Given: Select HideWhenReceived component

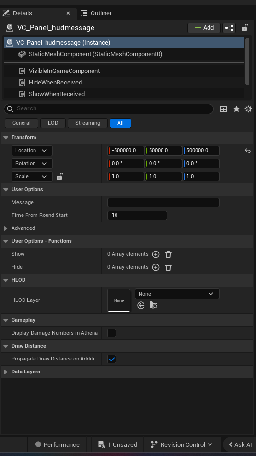Looking at the screenshot, I should [x=124, y=82].
